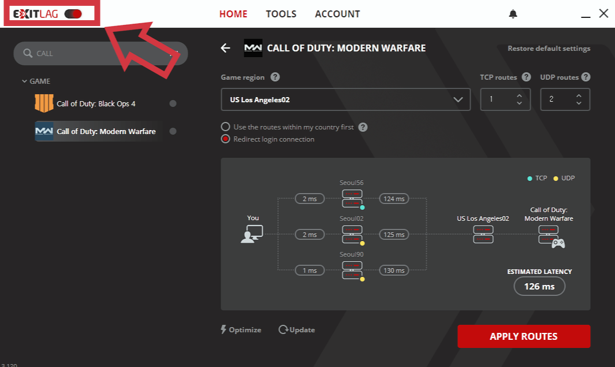
Task: Open help for routes within my country
Action: pyautogui.click(x=363, y=127)
